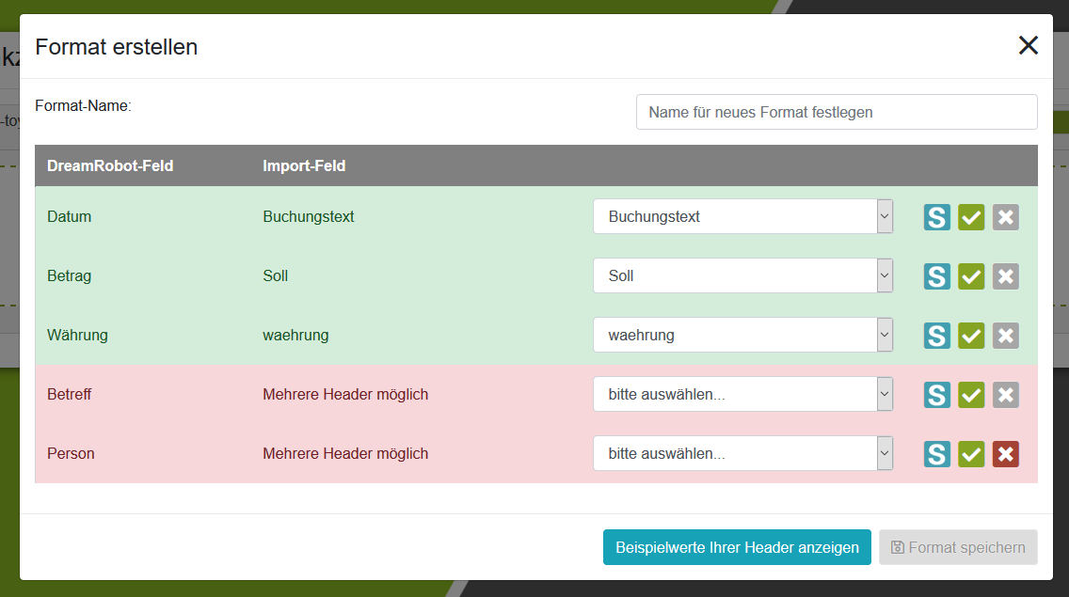Screen dimensions: 1069x597
Task: Open Person's 'bitte auswählen...' dropdown
Action: (742, 454)
